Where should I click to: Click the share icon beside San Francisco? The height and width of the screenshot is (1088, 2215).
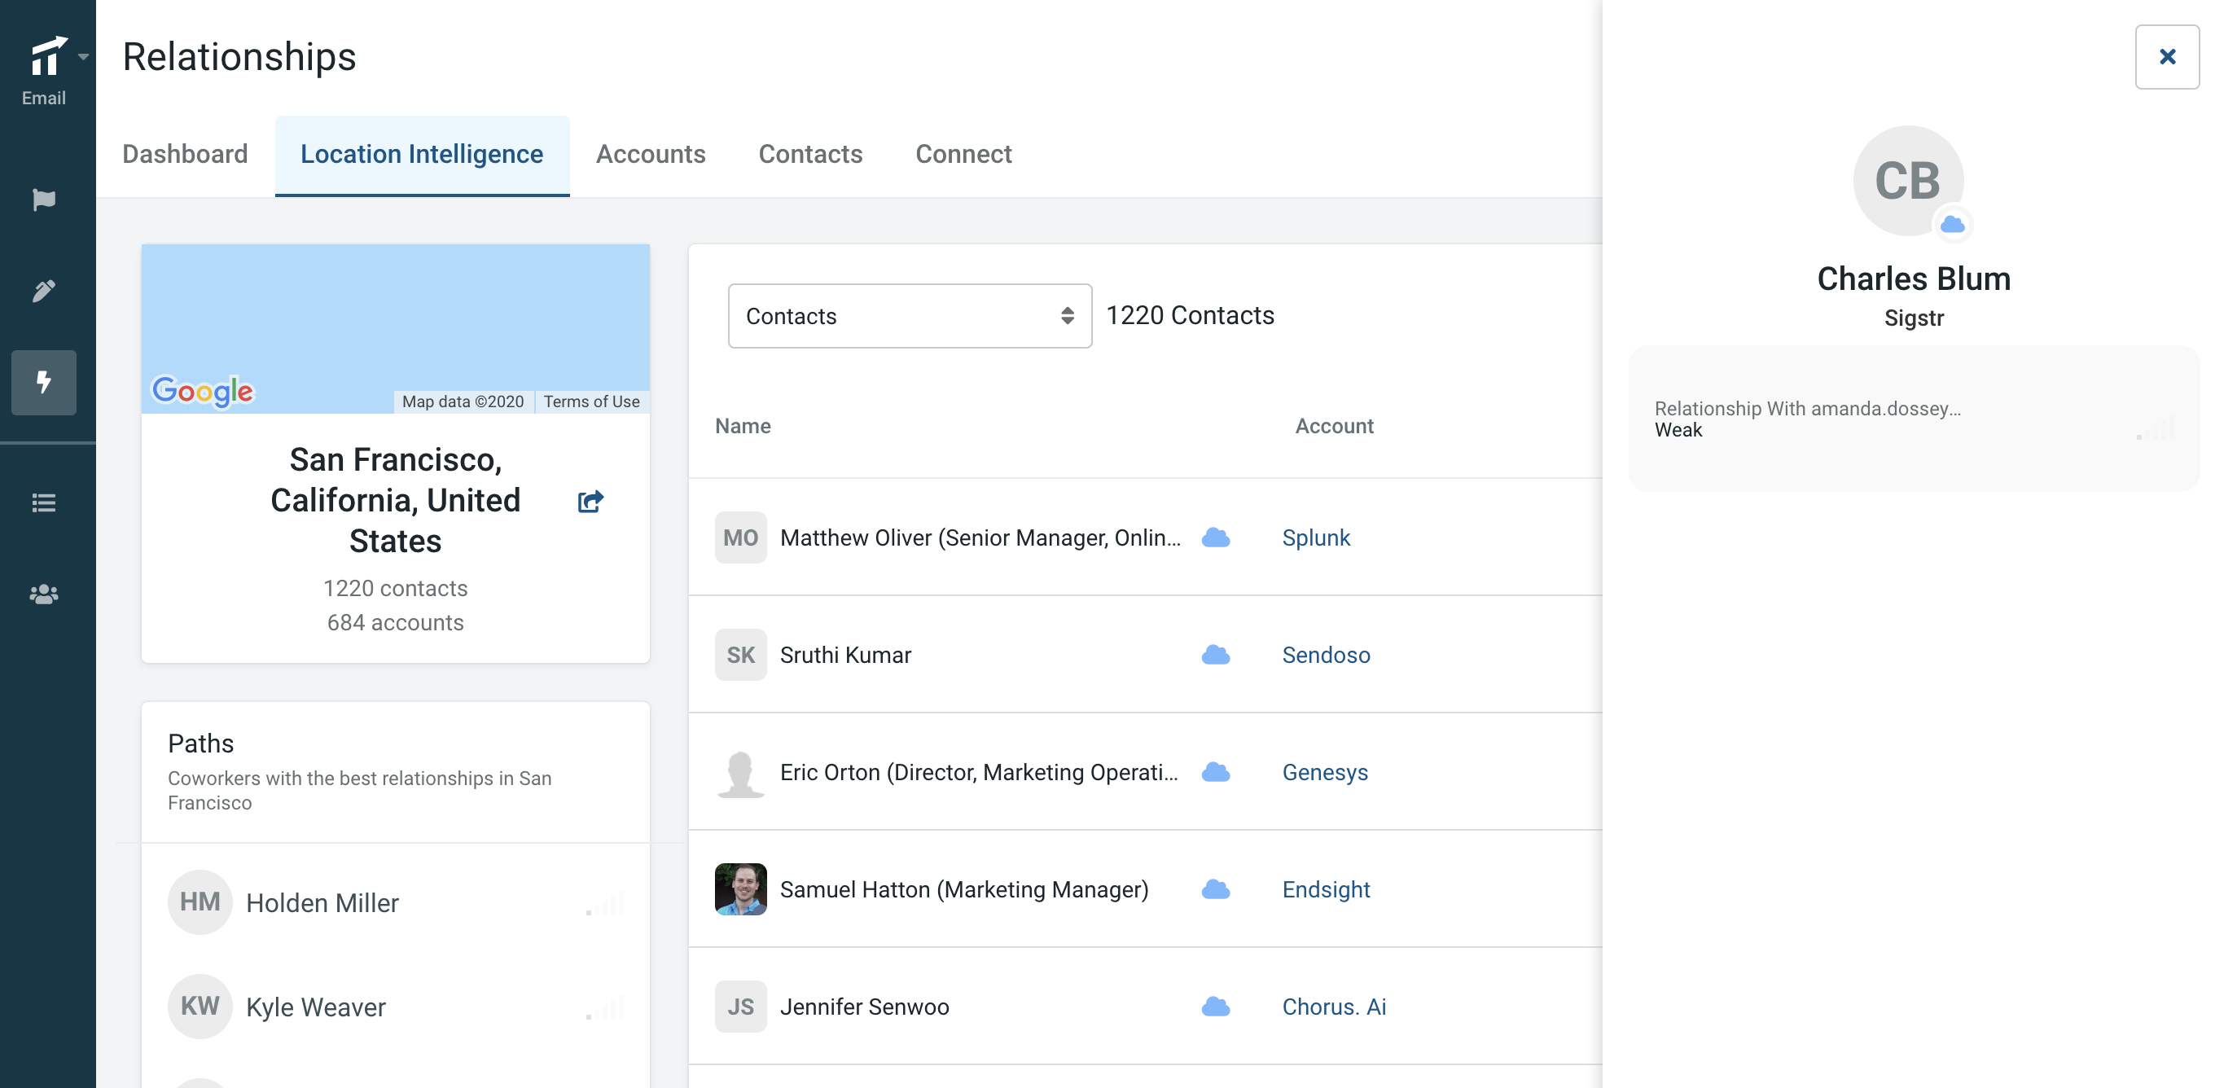coord(590,501)
